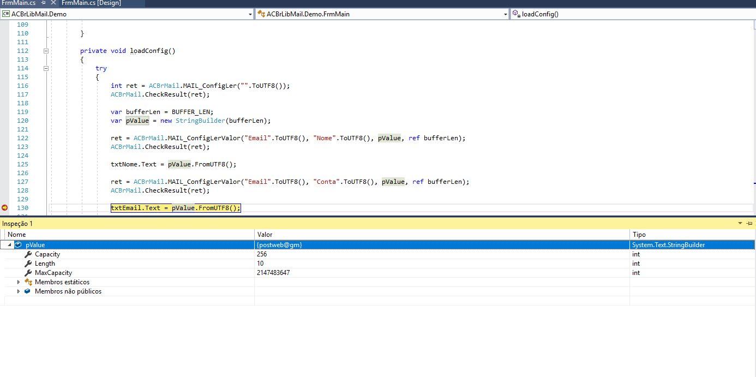Click the highlighted txtEmail.Text statement on line 130
Viewport: 756px width, 377px height.
coord(176,208)
